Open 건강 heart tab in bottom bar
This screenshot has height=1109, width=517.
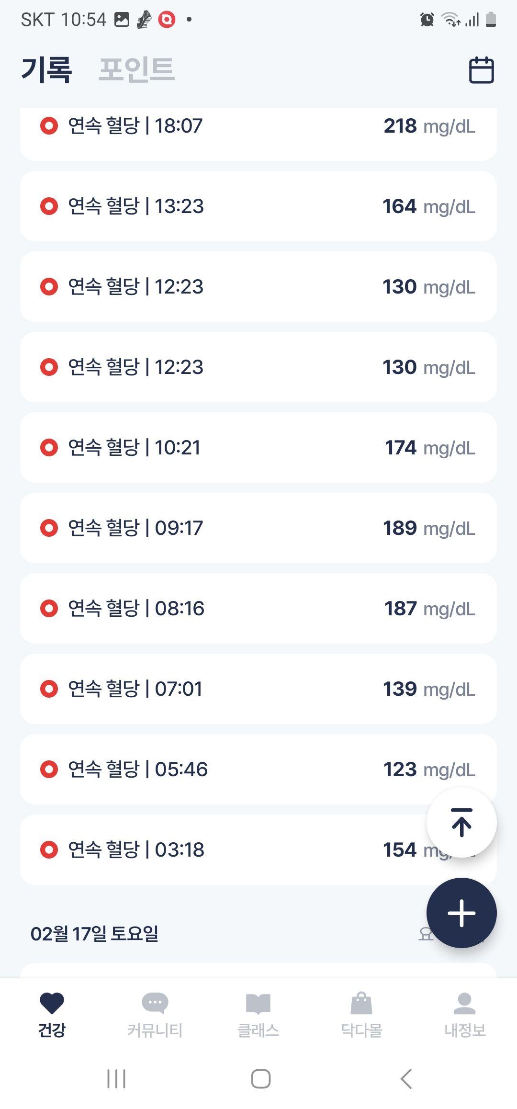(x=52, y=1015)
